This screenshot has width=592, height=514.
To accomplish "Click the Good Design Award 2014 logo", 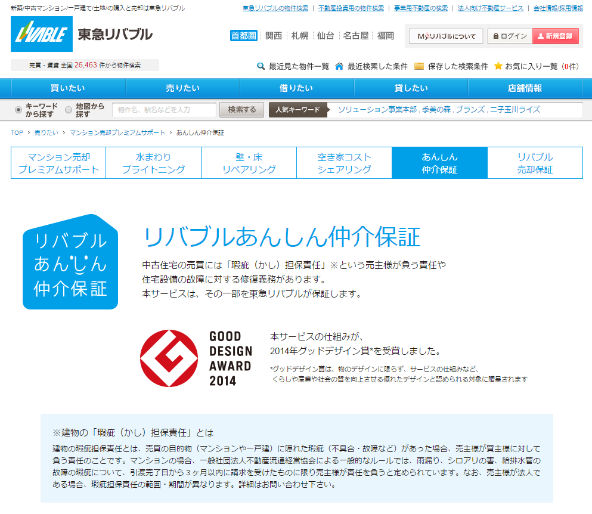I will coord(196,358).
